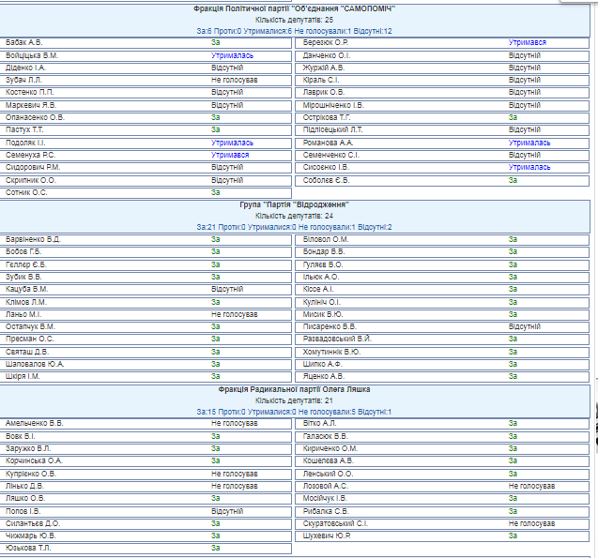The image size is (598, 558).
Task: Click the name Ляшко О.В.
Action: pos(24,498)
